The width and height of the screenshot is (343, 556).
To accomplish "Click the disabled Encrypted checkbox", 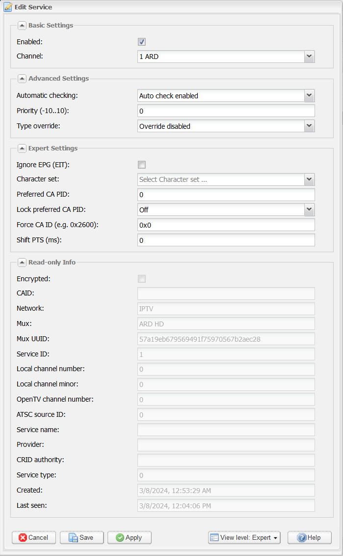I will coord(142,279).
